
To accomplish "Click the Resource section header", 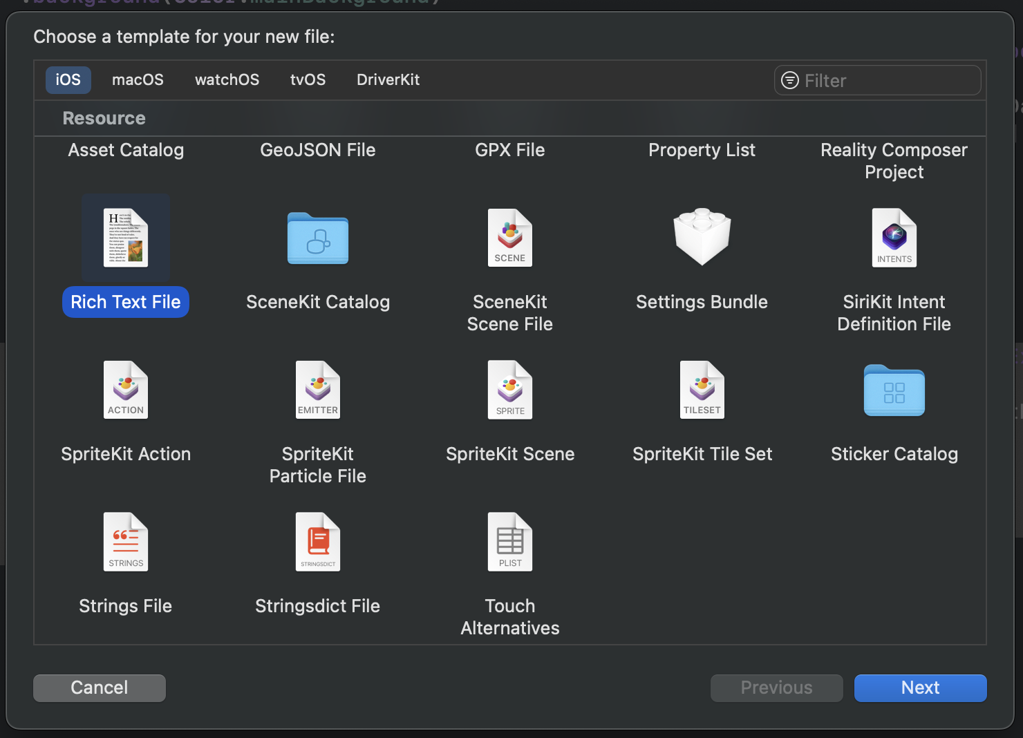I will coord(104,118).
